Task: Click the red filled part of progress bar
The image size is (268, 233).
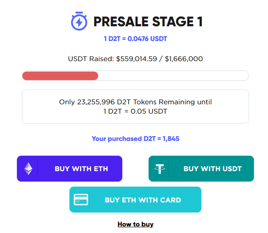Action: 60,76
